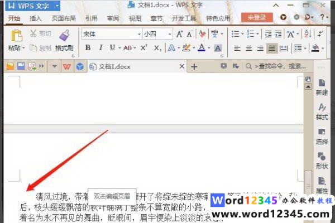The width and height of the screenshot is (335, 223).
Task: Add a new document tab with plus
Action: pyautogui.click(x=194, y=66)
